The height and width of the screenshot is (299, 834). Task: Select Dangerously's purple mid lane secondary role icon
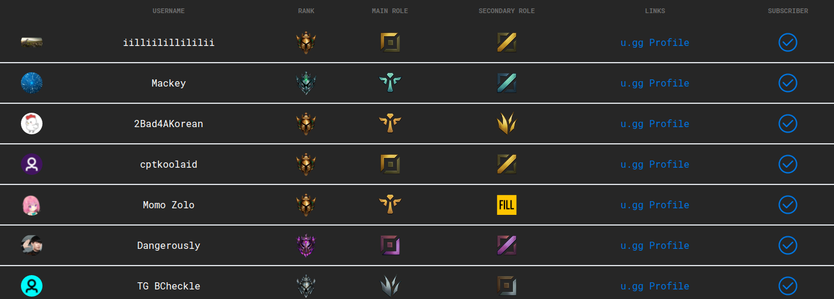(x=507, y=245)
